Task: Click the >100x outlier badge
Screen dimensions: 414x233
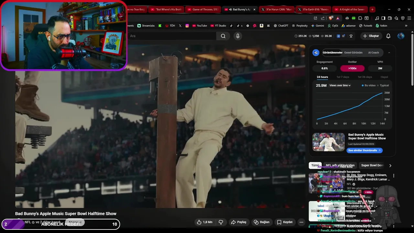Action: [x=352, y=68]
